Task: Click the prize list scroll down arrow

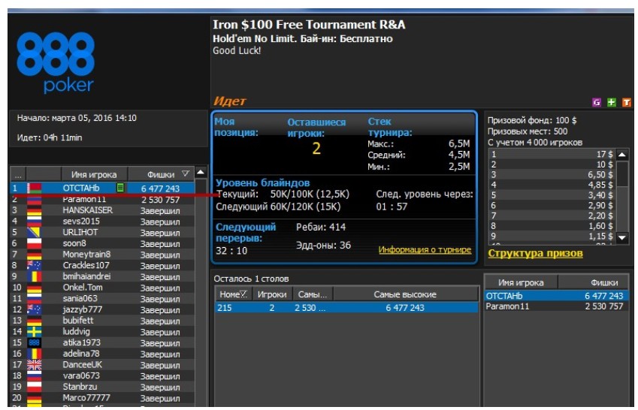Action: 622,237
